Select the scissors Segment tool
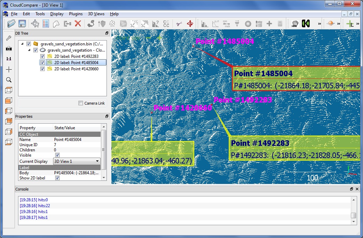This screenshot has height=238, width=363. tap(179, 24)
